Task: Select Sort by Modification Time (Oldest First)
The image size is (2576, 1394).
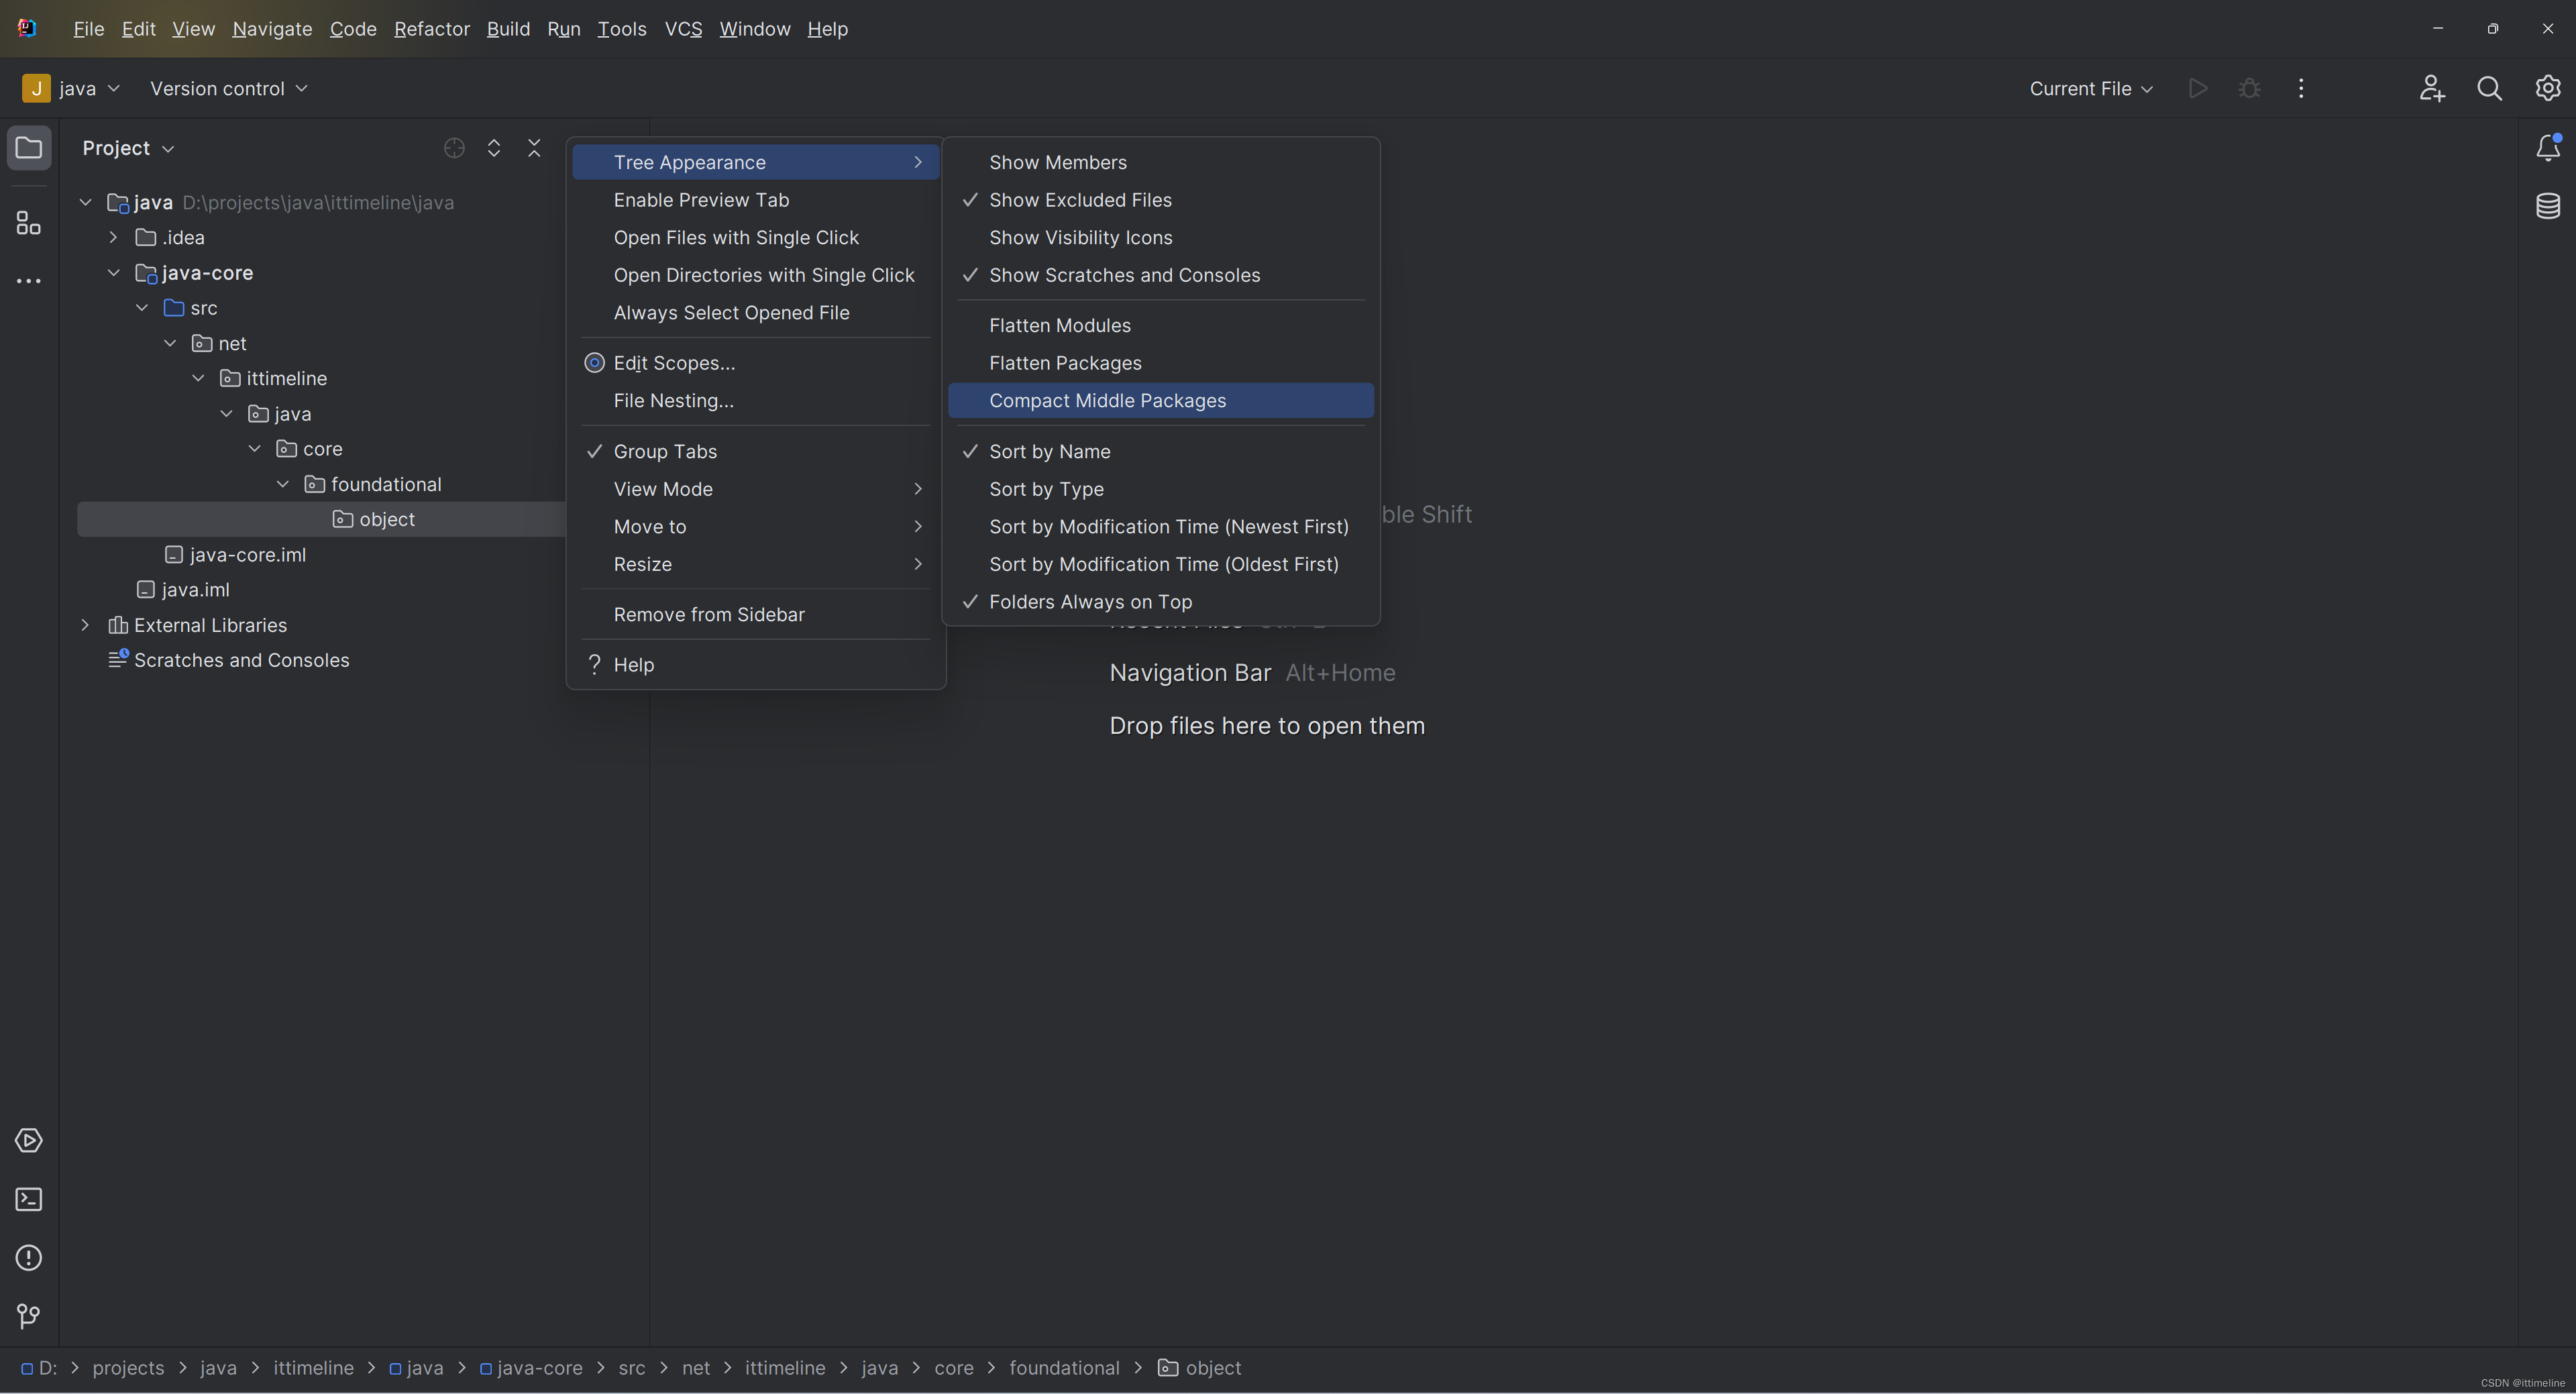Action: (x=1161, y=565)
